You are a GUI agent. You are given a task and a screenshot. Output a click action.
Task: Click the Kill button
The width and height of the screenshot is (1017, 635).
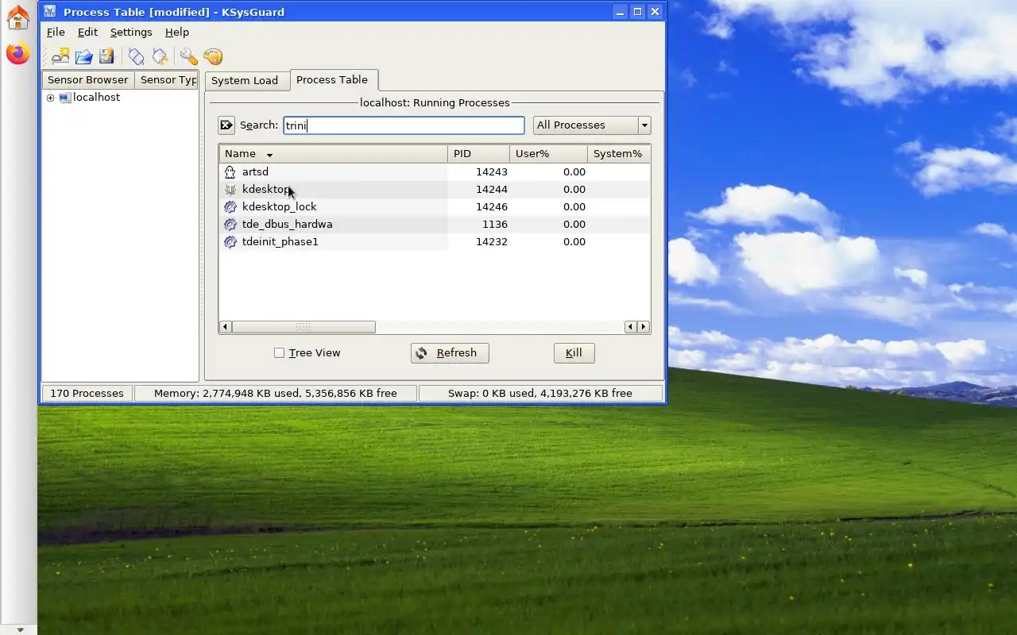(574, 353)
